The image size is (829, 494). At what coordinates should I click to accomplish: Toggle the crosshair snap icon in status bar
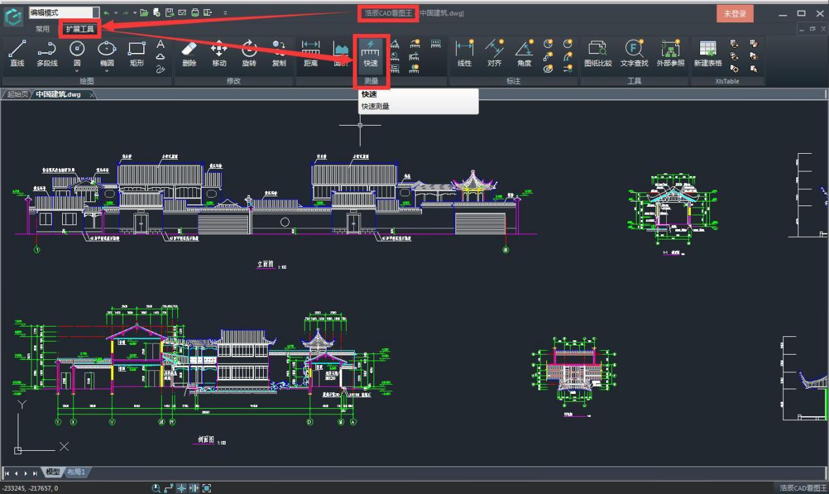point(182,488)
